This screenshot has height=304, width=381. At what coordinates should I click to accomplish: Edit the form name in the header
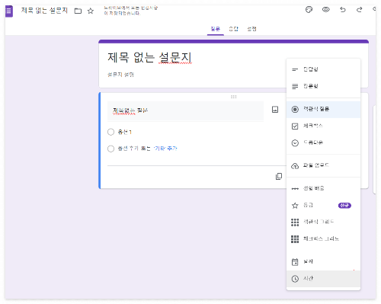(x=44, y=11)
